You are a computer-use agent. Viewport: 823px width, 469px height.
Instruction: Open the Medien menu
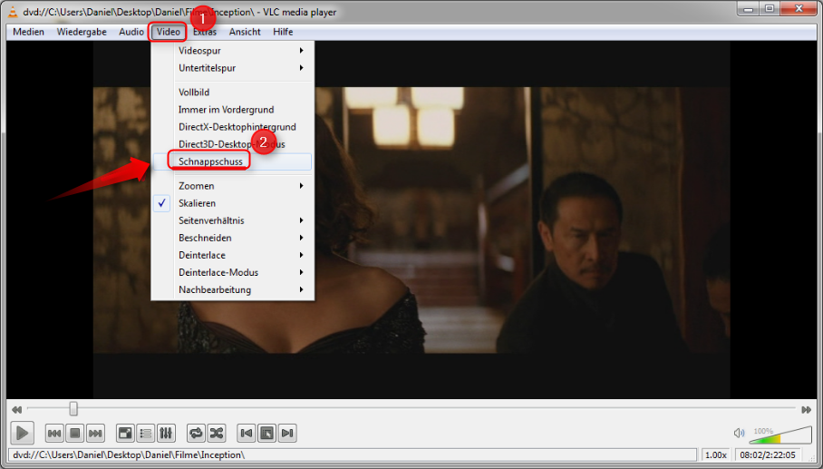click(x=28, y=32)
